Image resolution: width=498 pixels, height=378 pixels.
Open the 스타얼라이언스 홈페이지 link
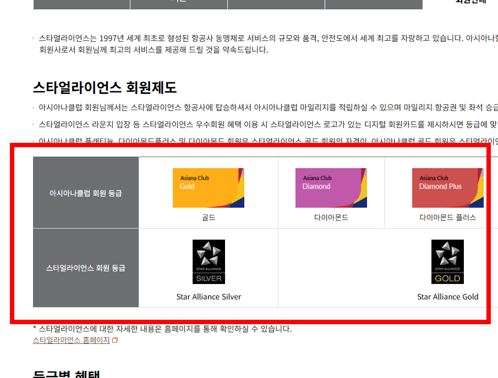click(71, 340)
